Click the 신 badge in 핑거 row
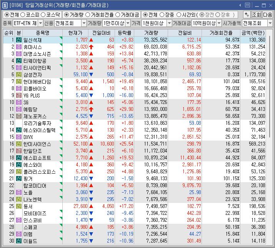The width and height of the screenshot is (275, 248). (x=18, y=178)
